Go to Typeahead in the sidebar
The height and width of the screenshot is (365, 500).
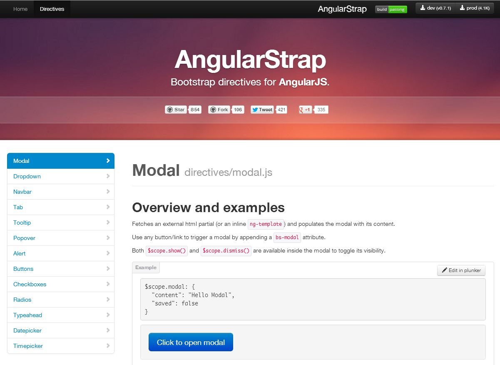(61, 315)
